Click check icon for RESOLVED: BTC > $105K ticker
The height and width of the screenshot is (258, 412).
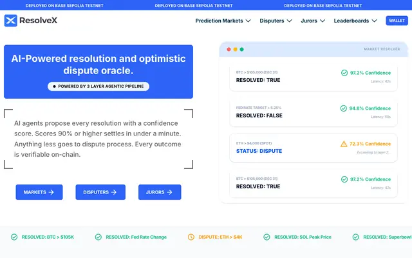click(14, 237)
